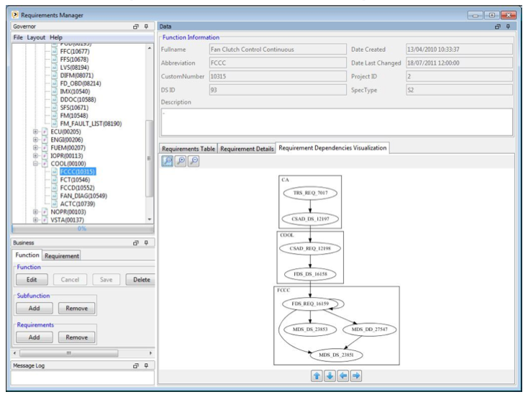The width and height of the screenshot is (528, 397).
Task: Click the zoom-fit magnifier icon
Action: tap(168, 161)
